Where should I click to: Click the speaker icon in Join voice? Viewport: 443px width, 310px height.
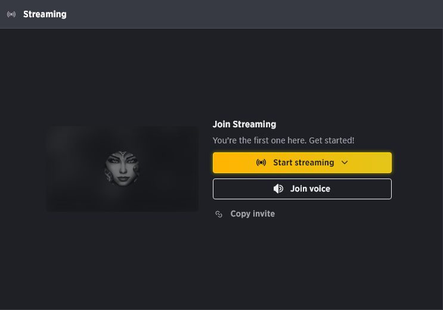click(278, 189)
